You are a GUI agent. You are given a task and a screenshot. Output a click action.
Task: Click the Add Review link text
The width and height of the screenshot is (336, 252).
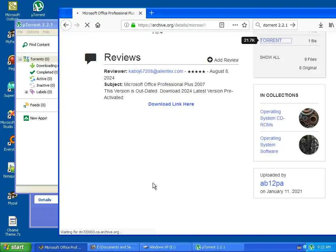(226, 60)
